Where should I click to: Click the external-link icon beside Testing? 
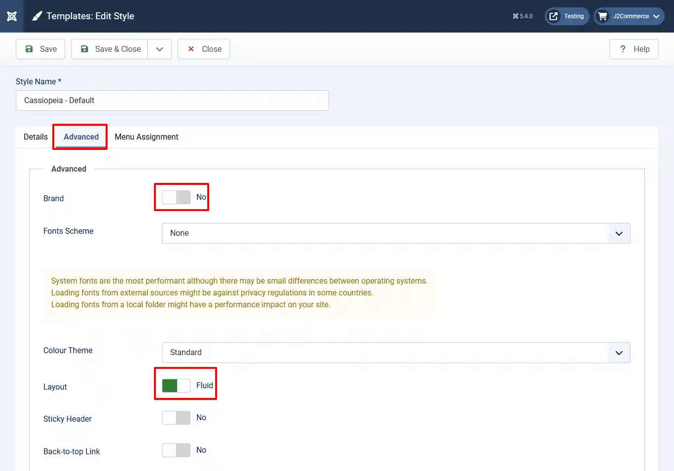(x=554, y=16)
